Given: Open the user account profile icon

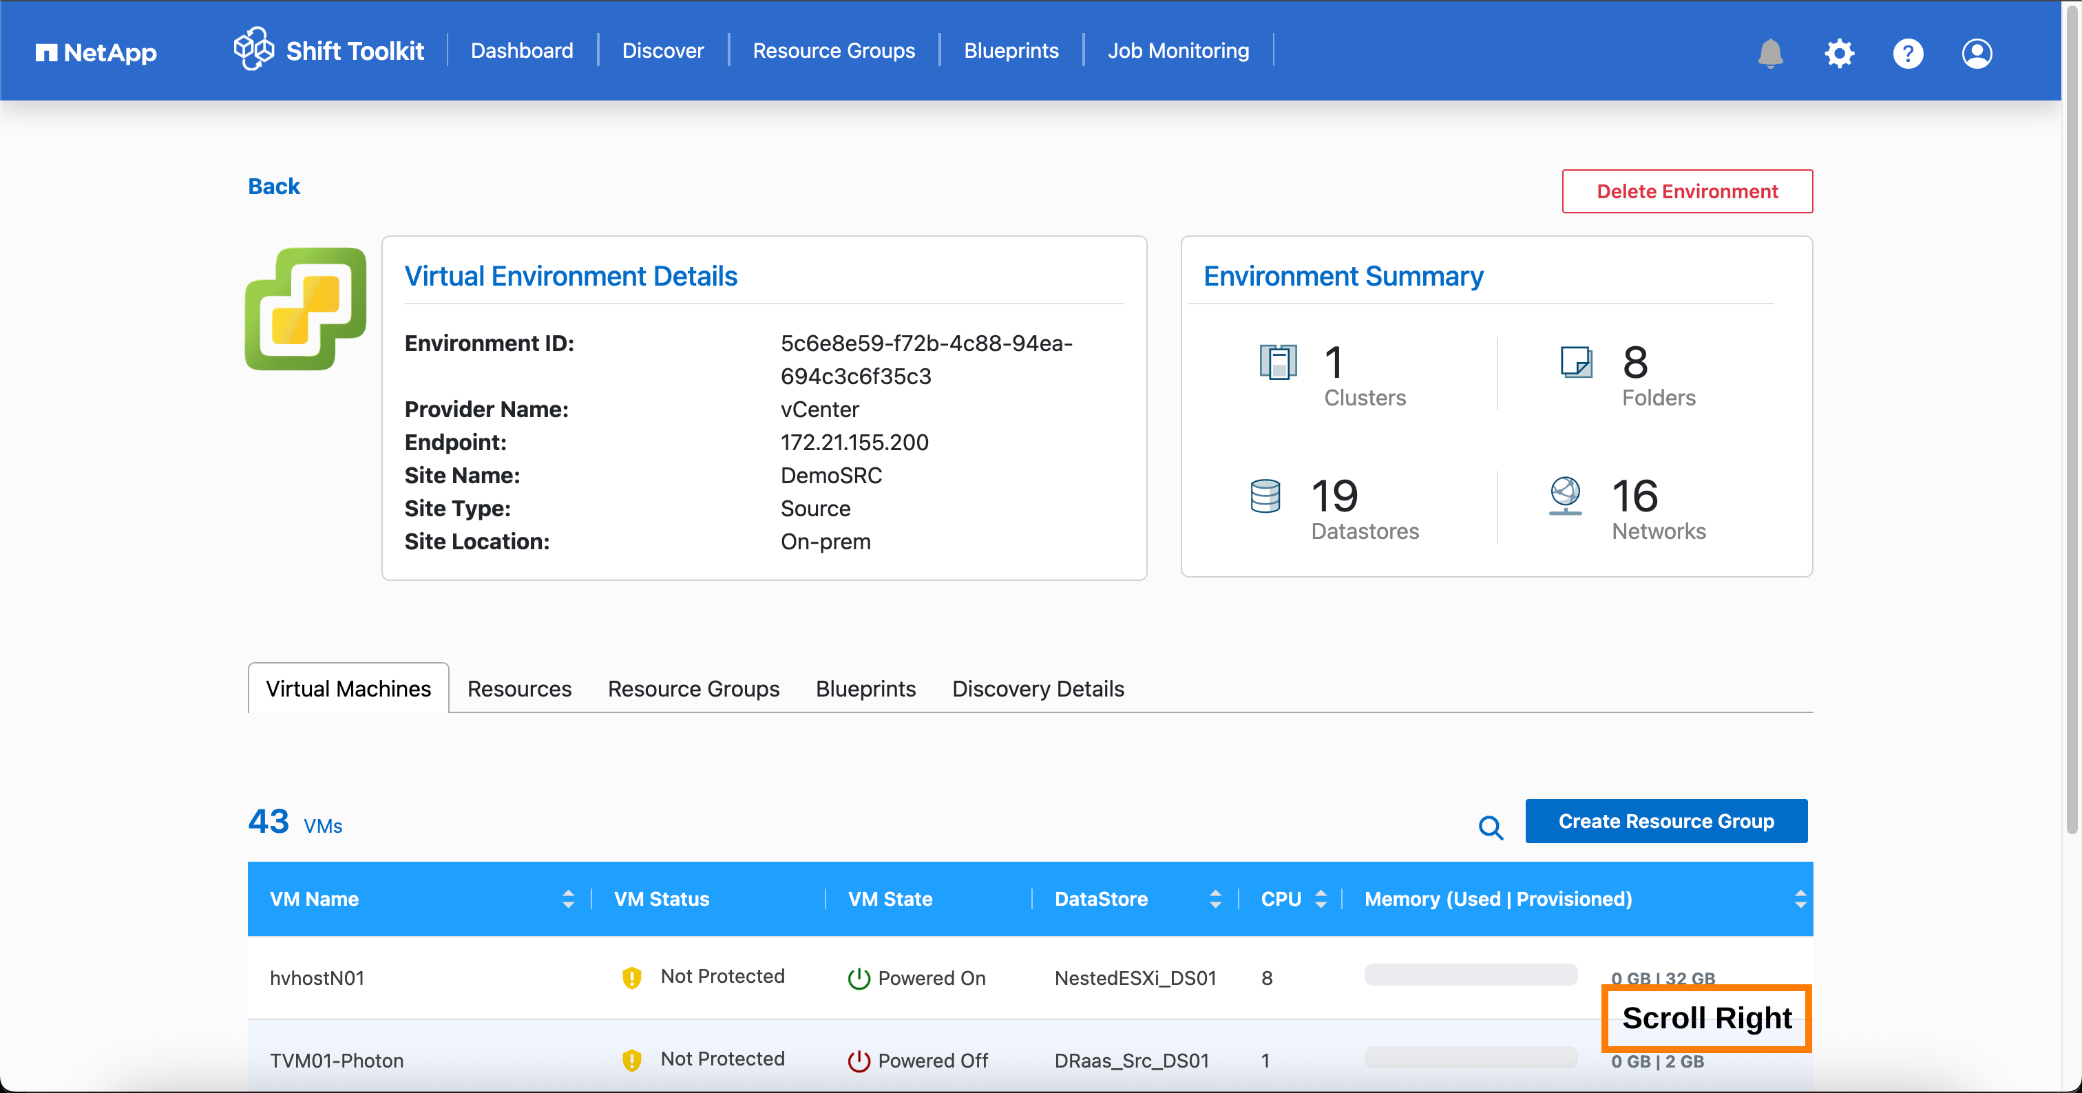Looking at the screenshot, I should (x=1976, y=53).
